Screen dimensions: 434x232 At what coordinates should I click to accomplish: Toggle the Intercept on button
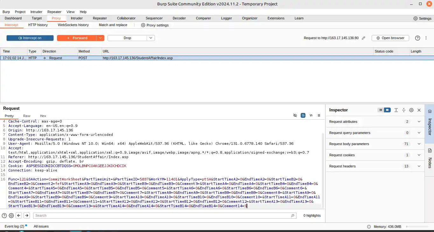[x=30, y=38]
